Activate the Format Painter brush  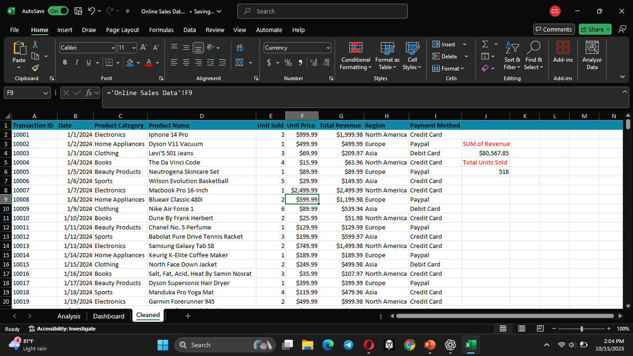coord(35,68)
